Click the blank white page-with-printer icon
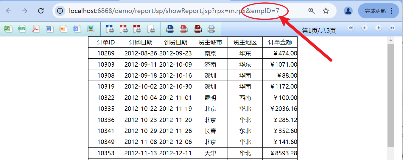 coord(151,29)
